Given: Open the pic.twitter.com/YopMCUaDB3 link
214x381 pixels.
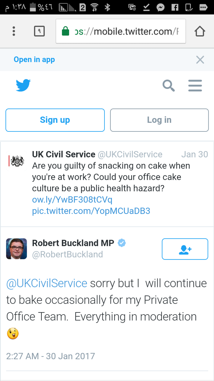Looking at the screenshot, I should tap(91, 211).
